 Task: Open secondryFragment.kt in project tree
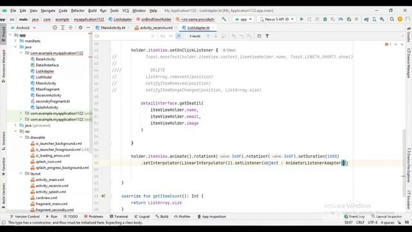[x=53, y=101]
